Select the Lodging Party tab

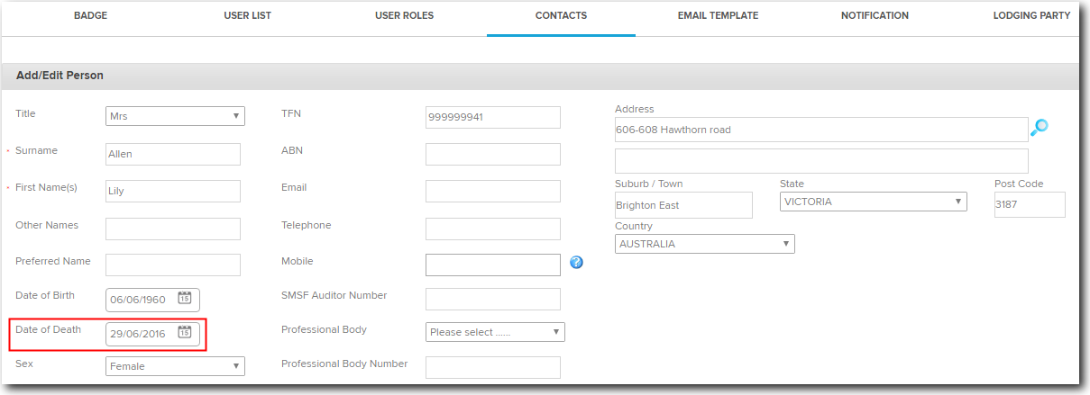(x=1031, y=15)
